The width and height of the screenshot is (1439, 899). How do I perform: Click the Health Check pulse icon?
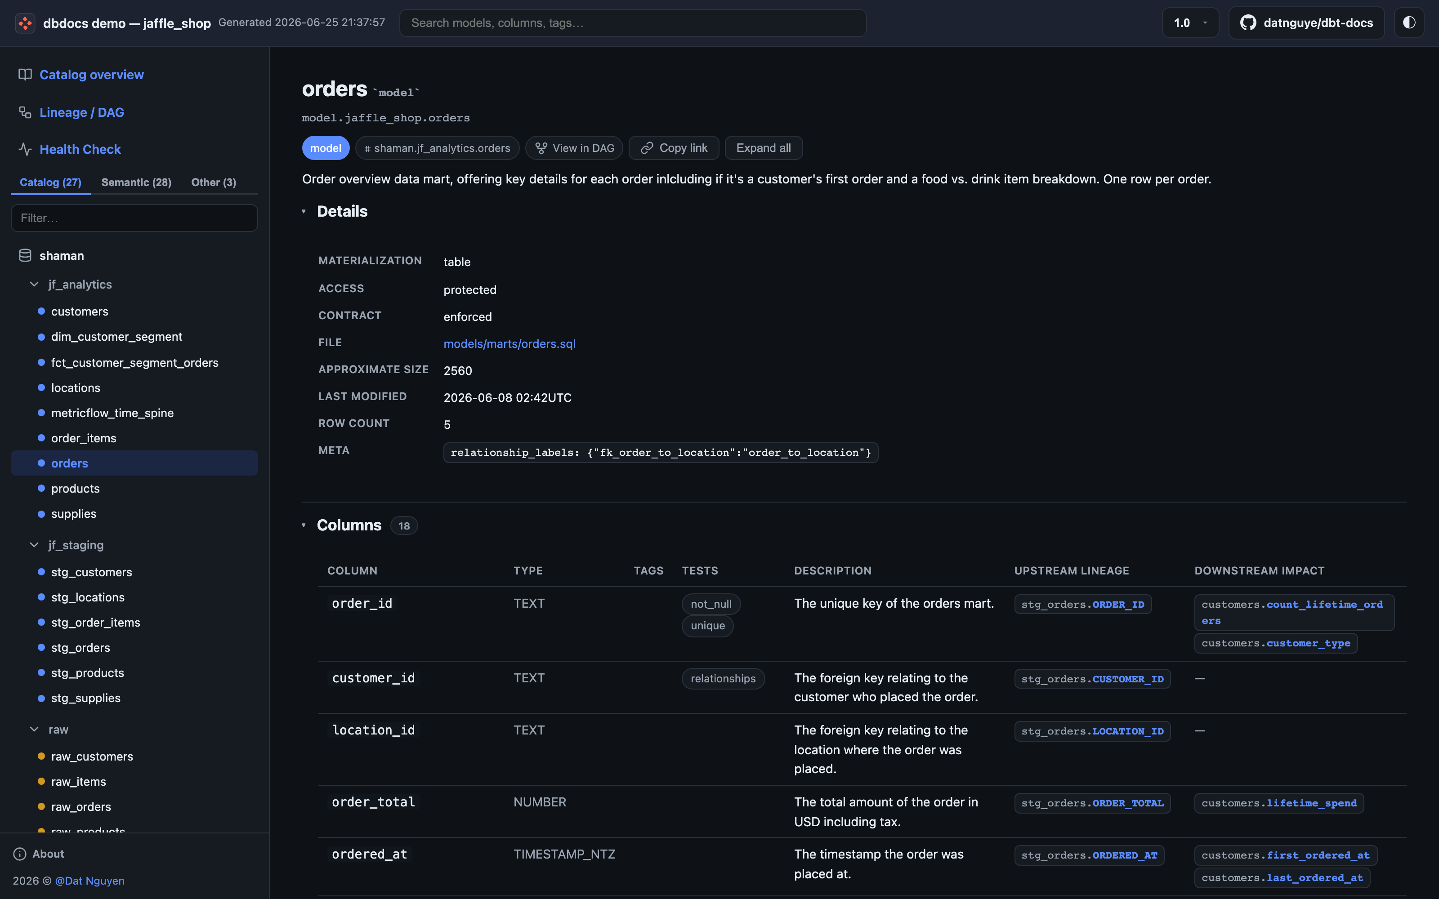[x=25, y=149]
